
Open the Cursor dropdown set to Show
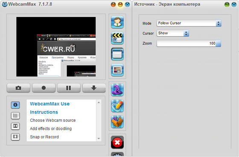click(173, 33)
